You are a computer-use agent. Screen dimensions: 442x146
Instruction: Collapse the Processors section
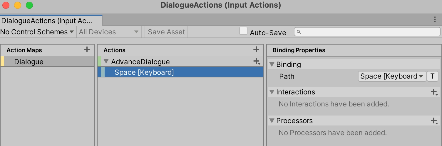[x=272, y=121]
